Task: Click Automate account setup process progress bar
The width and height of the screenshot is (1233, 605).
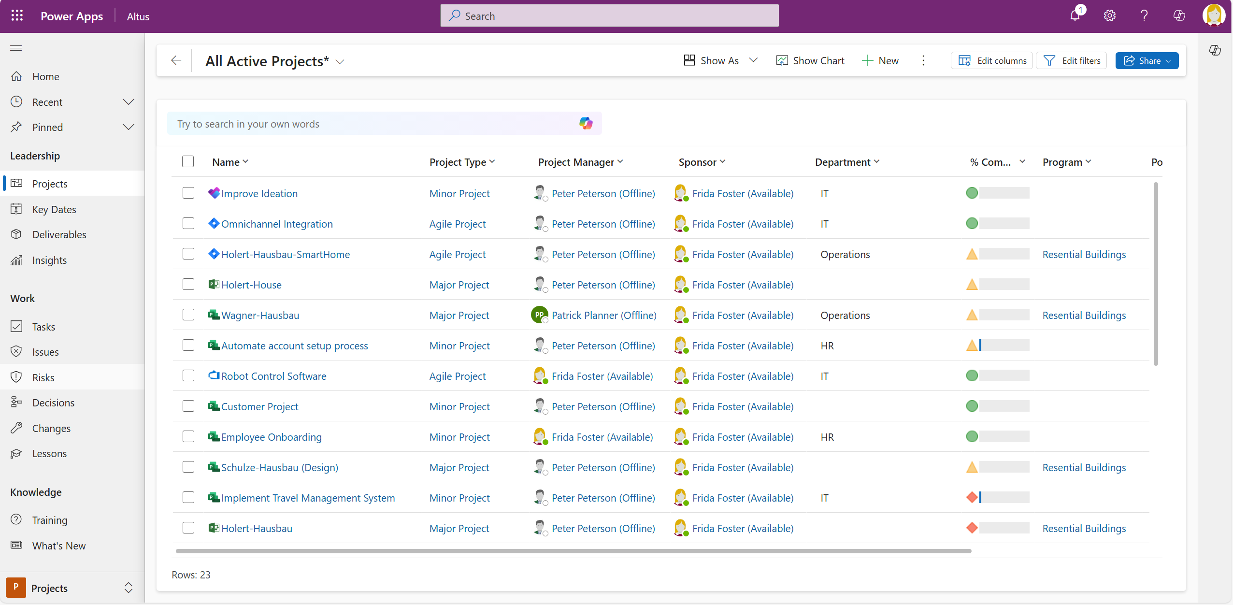Action: point(1004,345)
